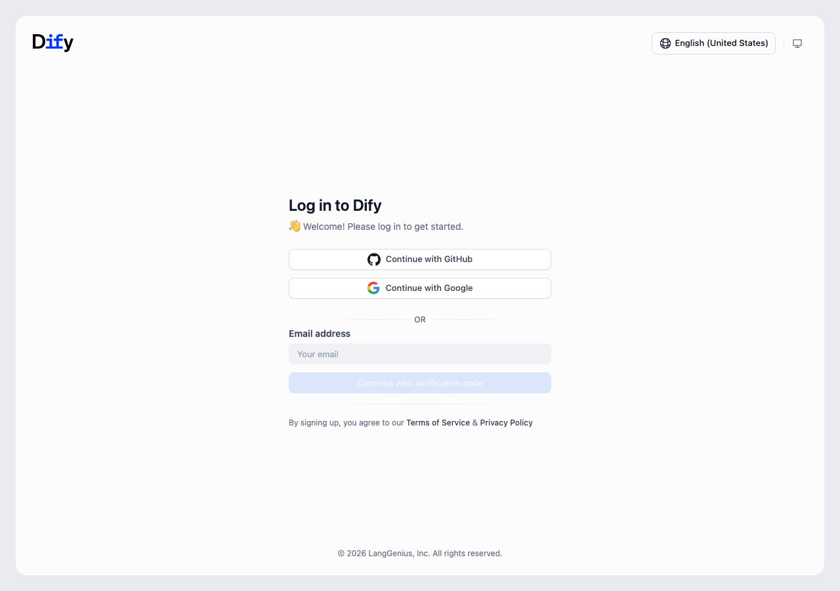This screenshot has width=840, height=591.
Task: Click the Google G logo
Action: click(373, 288)
